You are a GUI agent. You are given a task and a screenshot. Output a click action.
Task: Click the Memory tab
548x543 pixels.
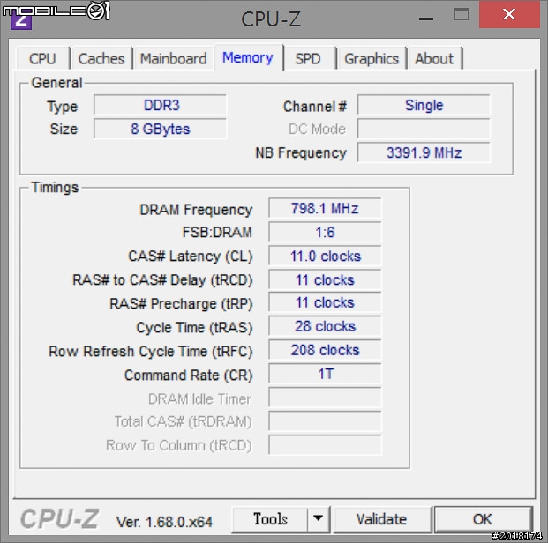(x=248, y=57)
